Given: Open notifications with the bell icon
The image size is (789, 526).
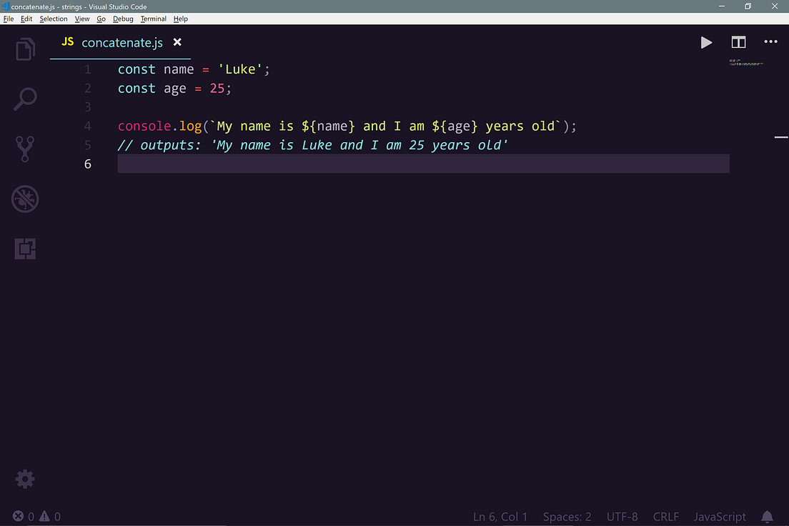Looking at the screenshot, I should pos(768,516).
